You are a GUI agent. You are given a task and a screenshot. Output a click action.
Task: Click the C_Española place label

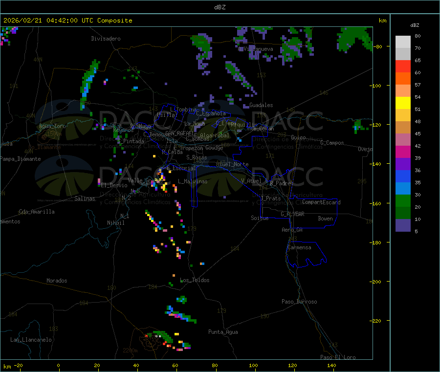[211, 113]
